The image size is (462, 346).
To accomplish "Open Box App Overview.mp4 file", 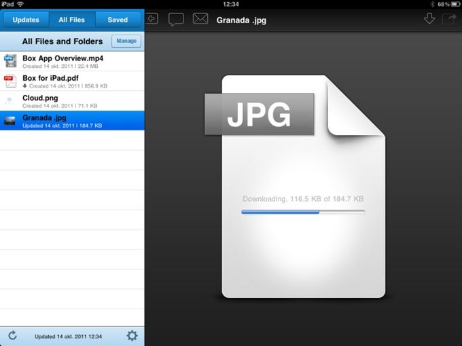I will point(72,61).
